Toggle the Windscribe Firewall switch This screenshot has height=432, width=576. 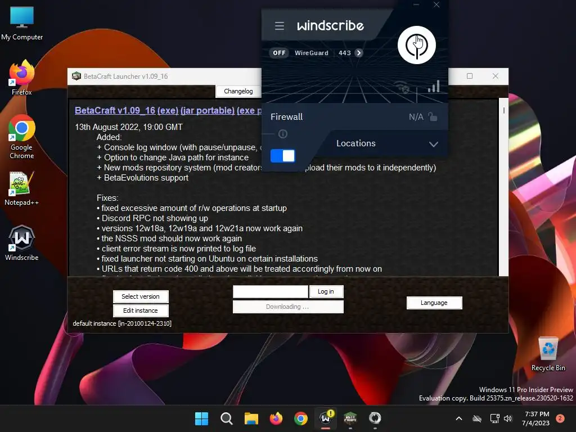tap(282, 156)
